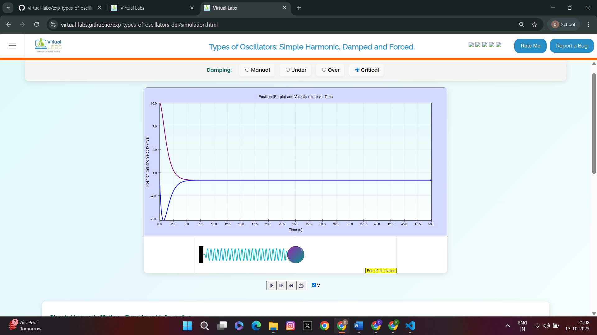Viewport: 597px width, 335px height.
Task: Uncheck the V velocity display checkbox
Action: 314,285
